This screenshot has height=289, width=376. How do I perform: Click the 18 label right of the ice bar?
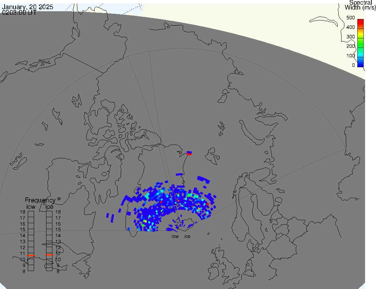(x=58, y=212)
